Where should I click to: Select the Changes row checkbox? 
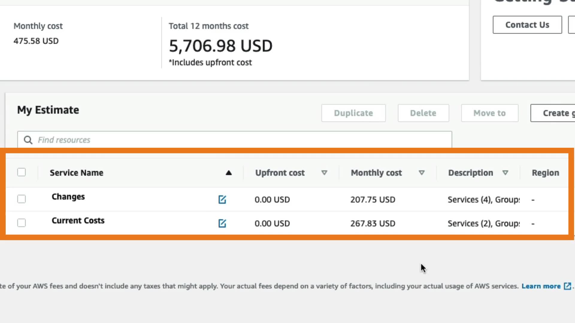pyautogui.click(x=22, y=199)
